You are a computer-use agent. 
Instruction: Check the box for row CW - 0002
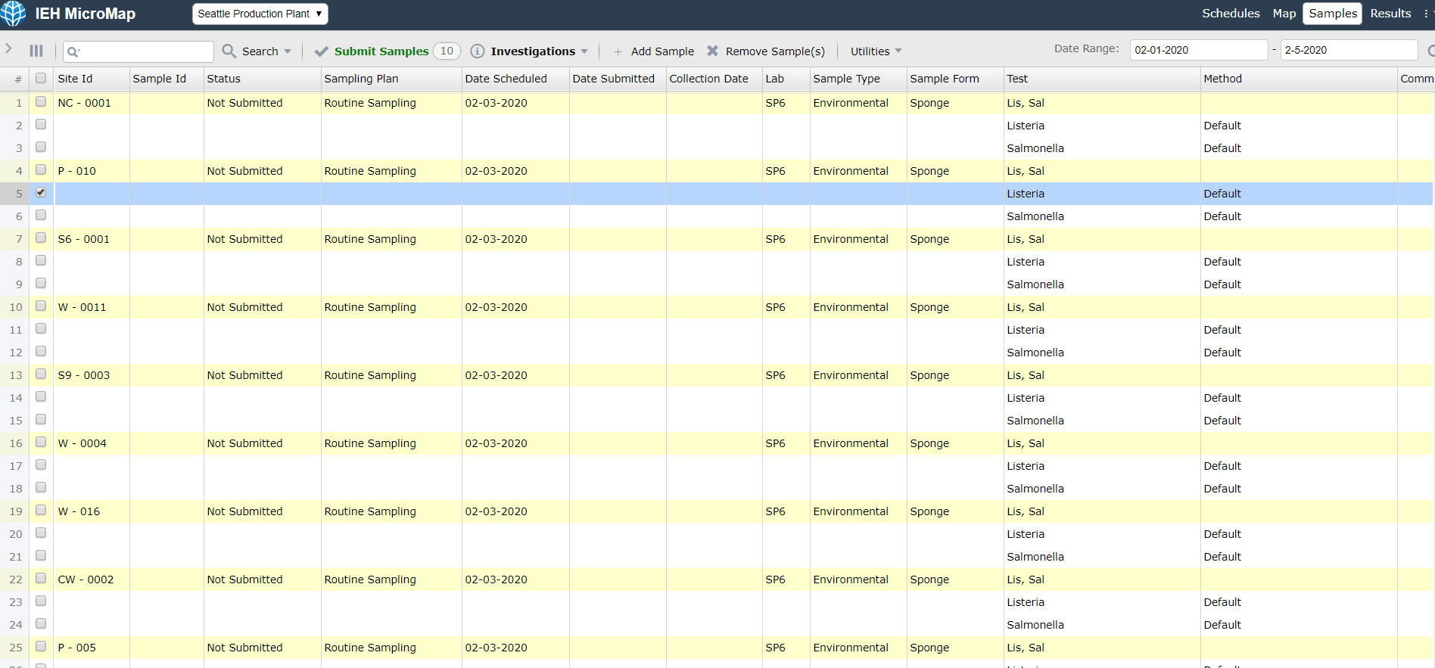click(x=41, y=578)
